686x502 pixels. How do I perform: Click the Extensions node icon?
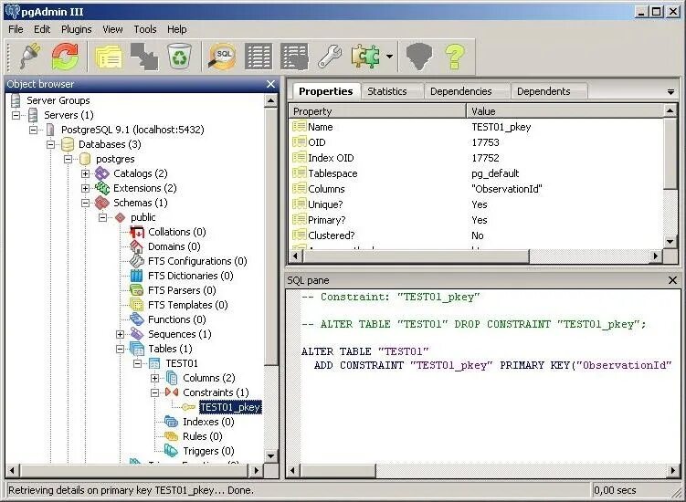click(102, 188)
